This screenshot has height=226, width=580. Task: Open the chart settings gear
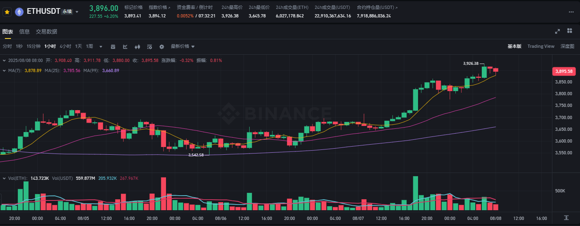point(162,47)
